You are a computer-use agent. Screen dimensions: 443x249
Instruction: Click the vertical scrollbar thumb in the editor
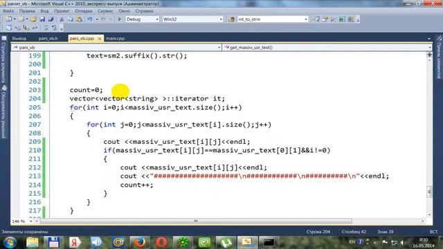point(429,192)
